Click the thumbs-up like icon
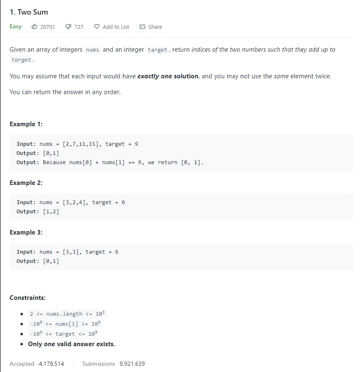 pos(35,27)
